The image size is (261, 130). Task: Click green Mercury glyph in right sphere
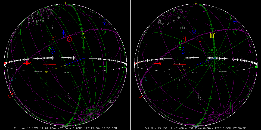click(x=181, y=43)
